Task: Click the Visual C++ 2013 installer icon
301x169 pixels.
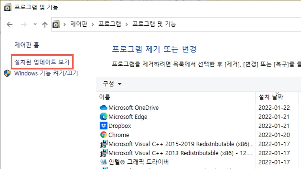Action: point(104,153)
